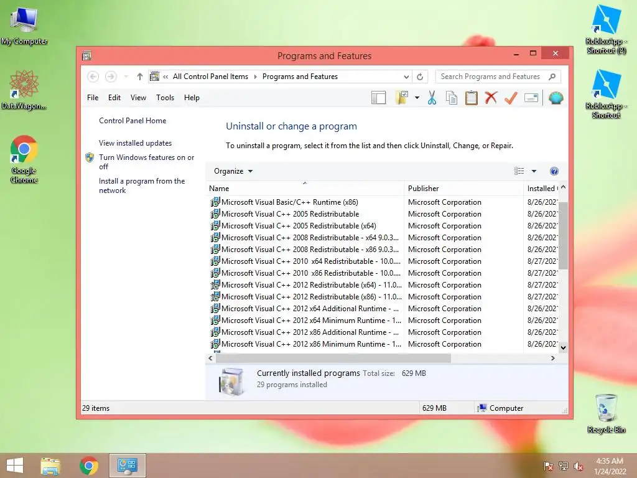Open the View menu
The height and width of the screenshot is (478, 637).
(x=138, y=98)
